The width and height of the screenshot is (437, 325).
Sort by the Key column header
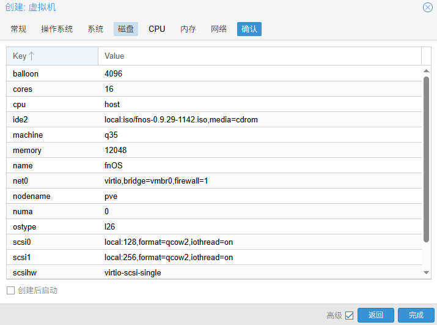tap(52, 56)
